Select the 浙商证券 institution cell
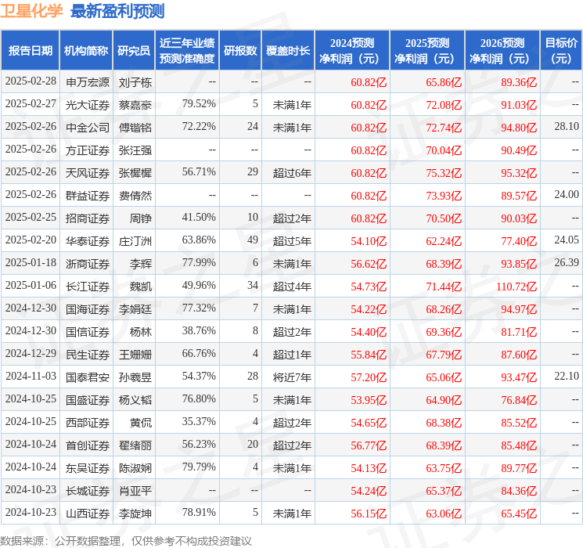 (x=88, y=264)
